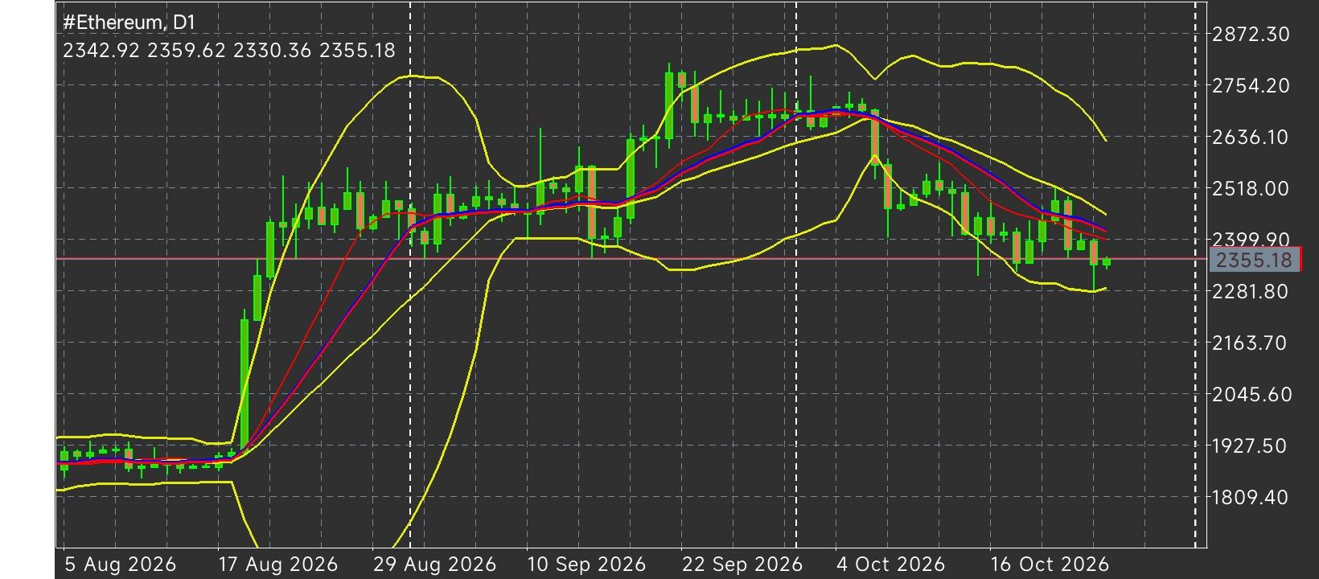This screenshot has height=579, width=1319.
Task: Click the #Ethereum, D1 chart title
Action: (129, 23)
